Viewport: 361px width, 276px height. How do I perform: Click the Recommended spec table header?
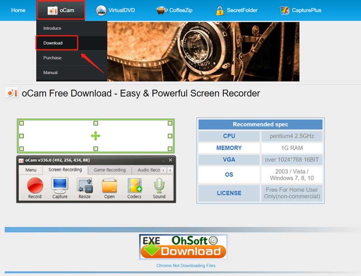[x=260, y=124]
